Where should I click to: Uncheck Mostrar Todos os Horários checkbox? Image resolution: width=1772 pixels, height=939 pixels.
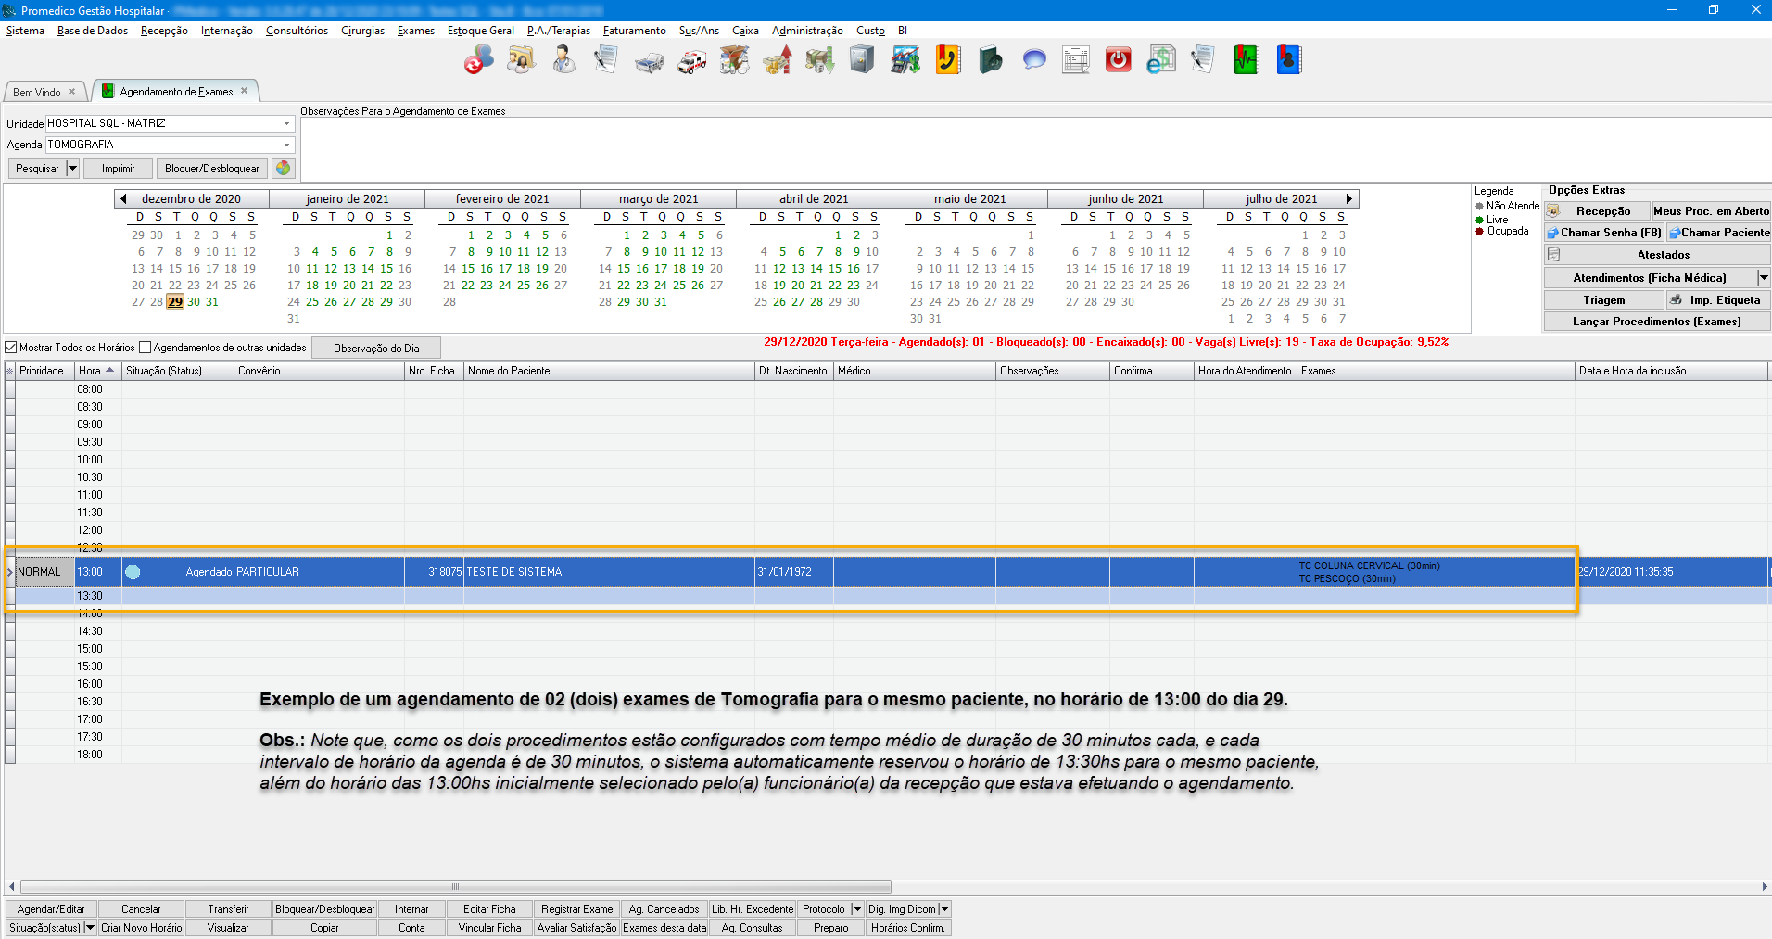[12, 348]
